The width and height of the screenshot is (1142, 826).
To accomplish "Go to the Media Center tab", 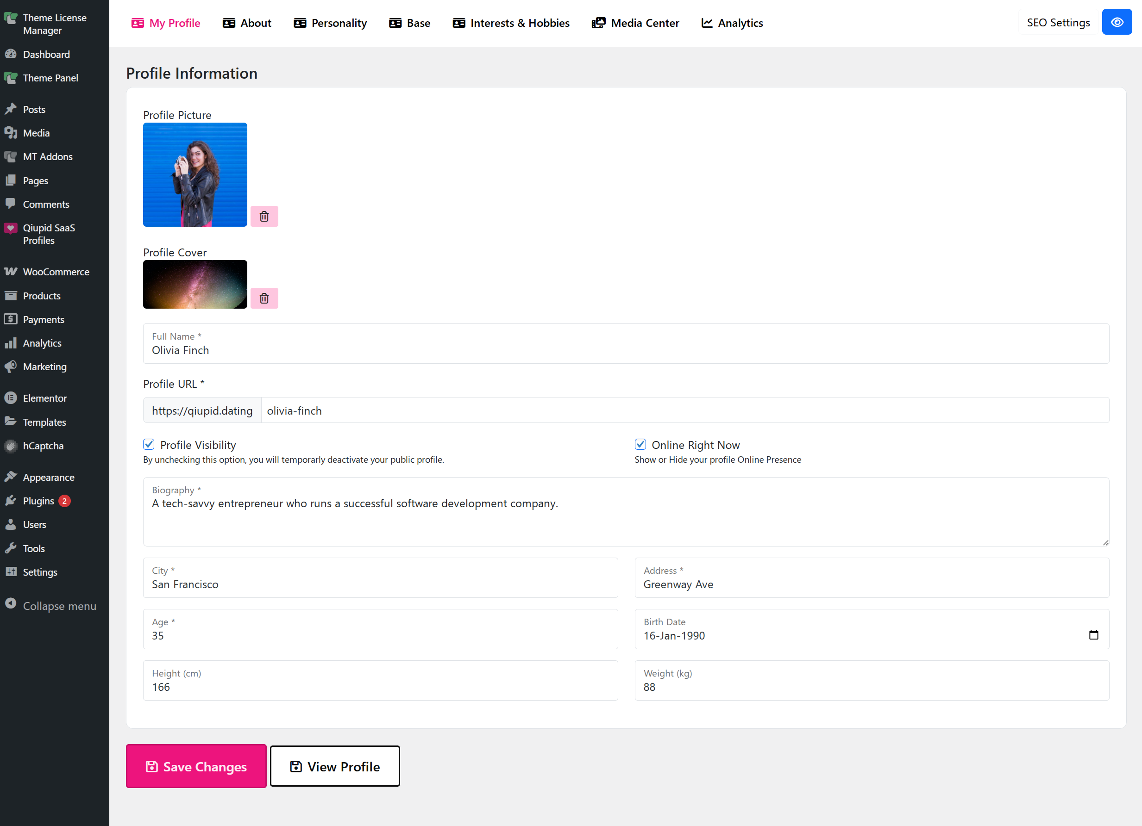I will click(x=635, y=23).
